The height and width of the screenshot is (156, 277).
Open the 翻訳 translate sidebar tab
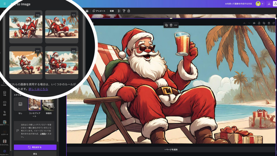tap(5, 113)
